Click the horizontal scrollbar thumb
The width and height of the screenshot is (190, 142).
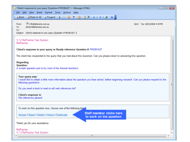click(x=92, y=136)
